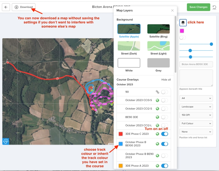
Task: Open the 150 DPI resolution dropdown
Action: [x=196, y=115]
